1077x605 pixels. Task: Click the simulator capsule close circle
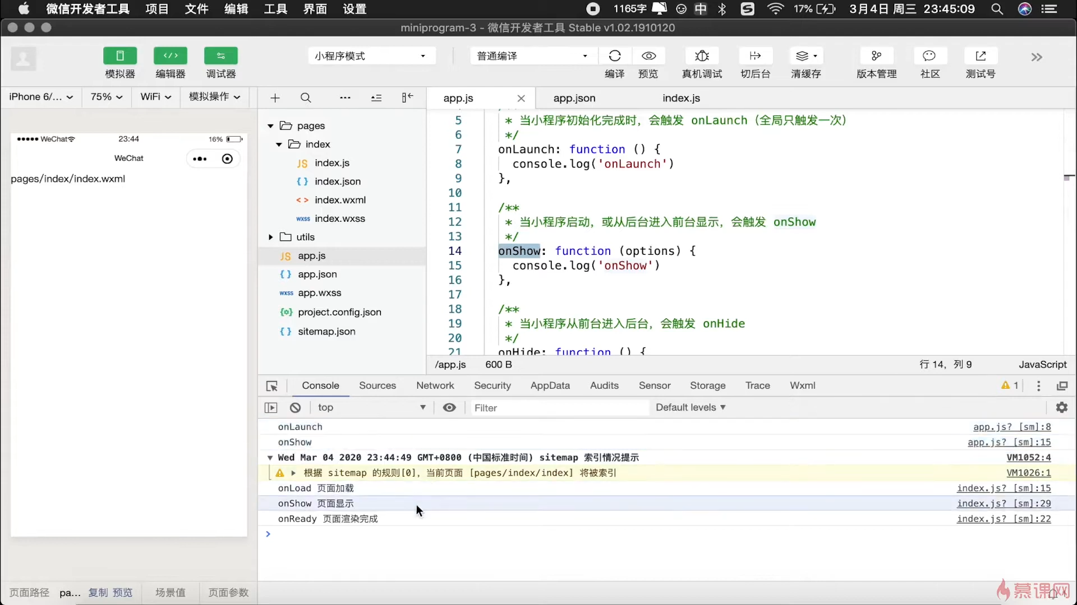click(x=227, y=159)
